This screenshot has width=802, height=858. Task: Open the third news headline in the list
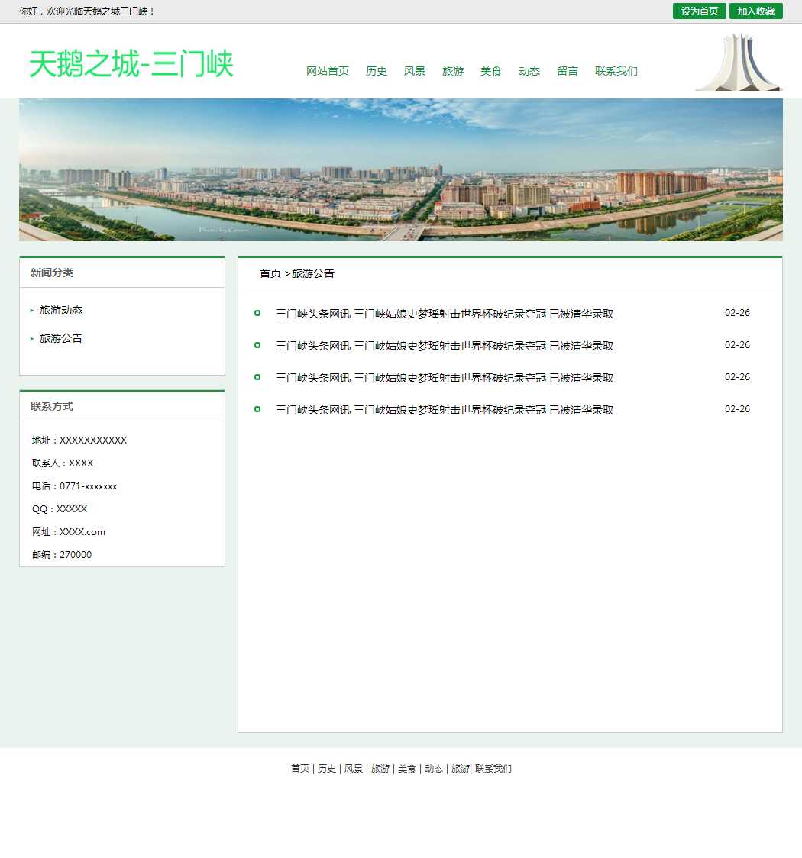point(444,378)
